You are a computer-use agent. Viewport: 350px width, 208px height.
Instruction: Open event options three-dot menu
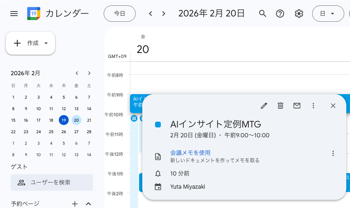tap(313, 106)
